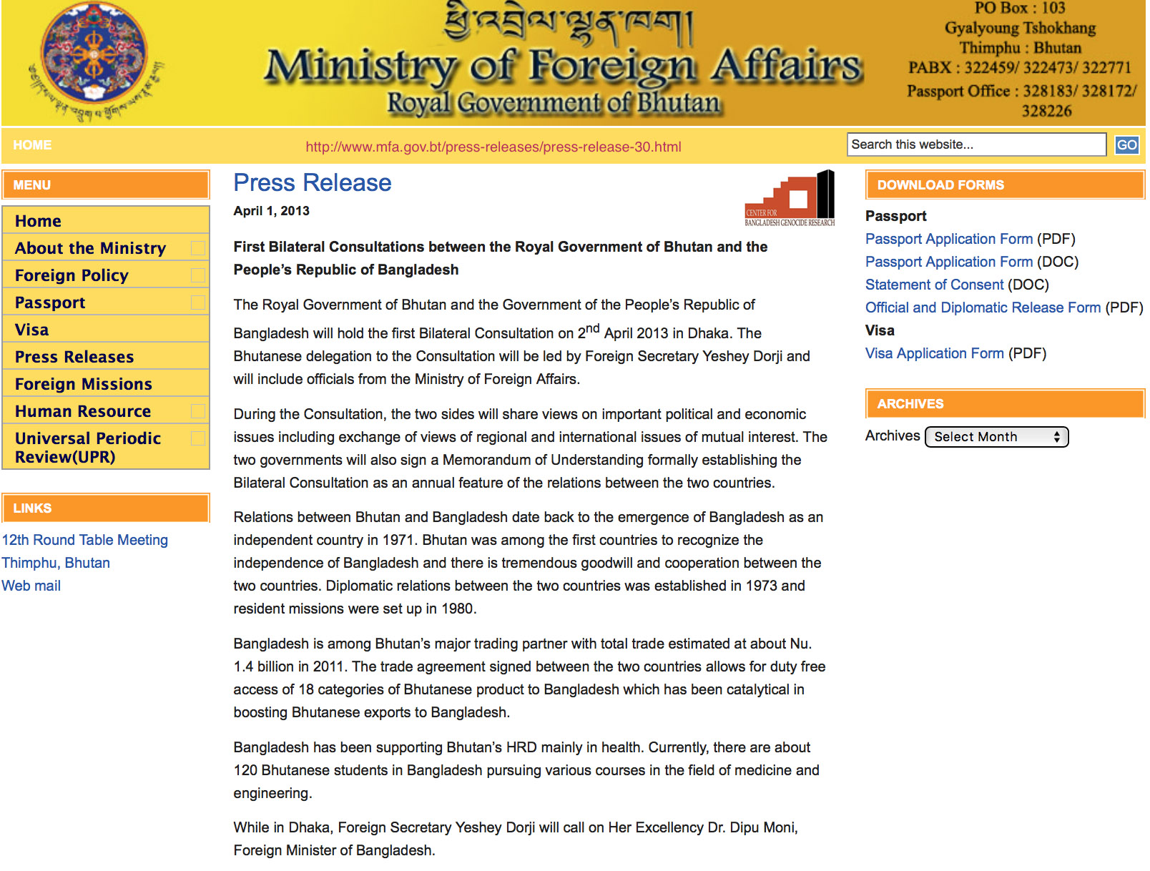Click the Bhutan royal emblem logo
The height and width of the screenshot is (871, 1150).
tap(95, 61)
